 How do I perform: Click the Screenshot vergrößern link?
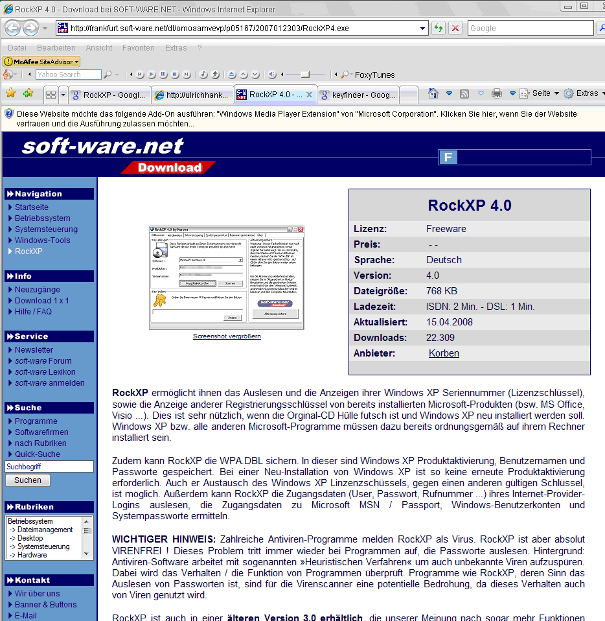(x=227, y=336)
